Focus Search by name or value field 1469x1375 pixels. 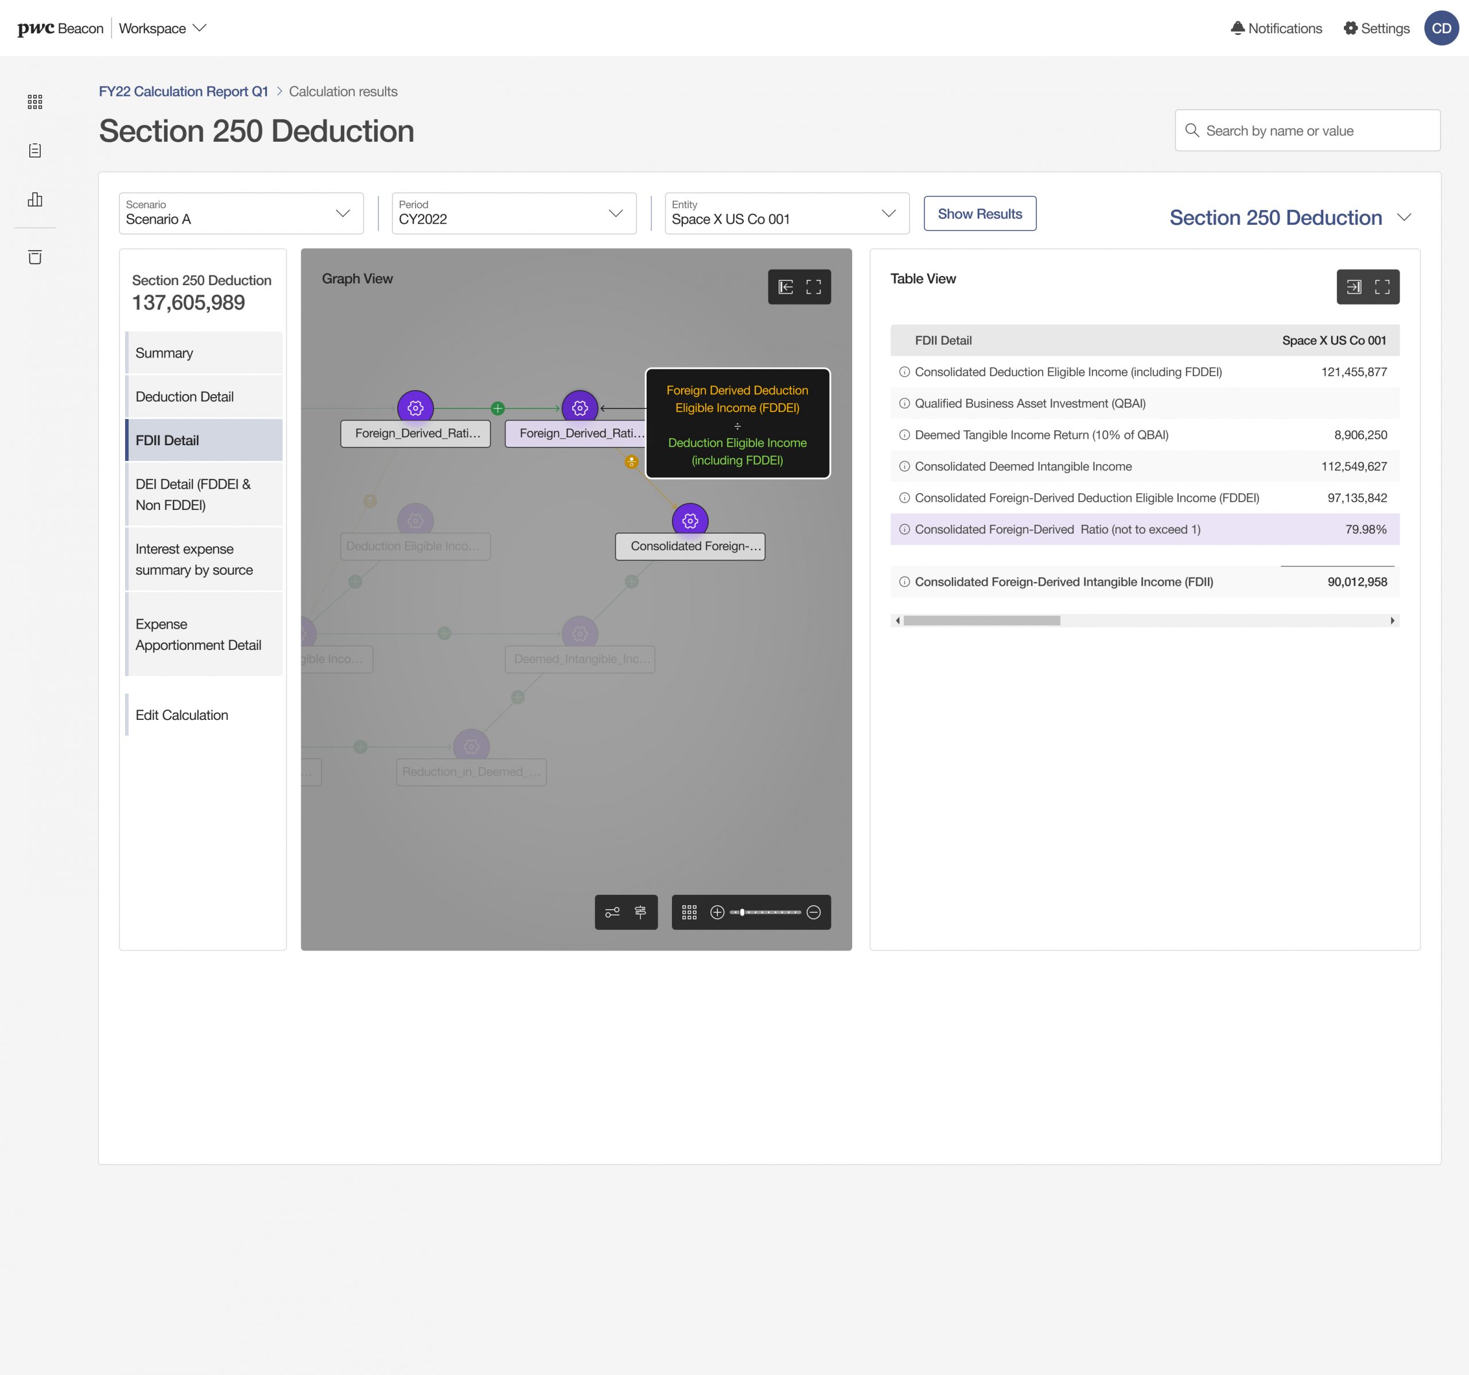[1307, 131]
